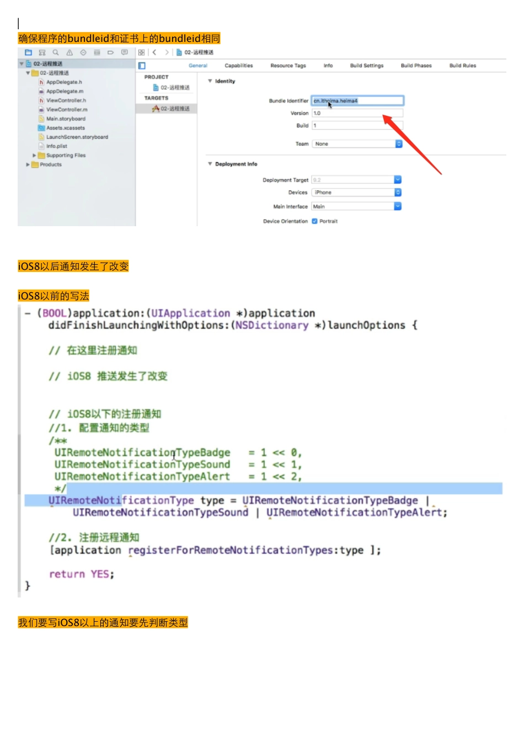This screenshot has height=742, width=524.
Task: Open the Team dropdown showing None
Action: (357, 143)
